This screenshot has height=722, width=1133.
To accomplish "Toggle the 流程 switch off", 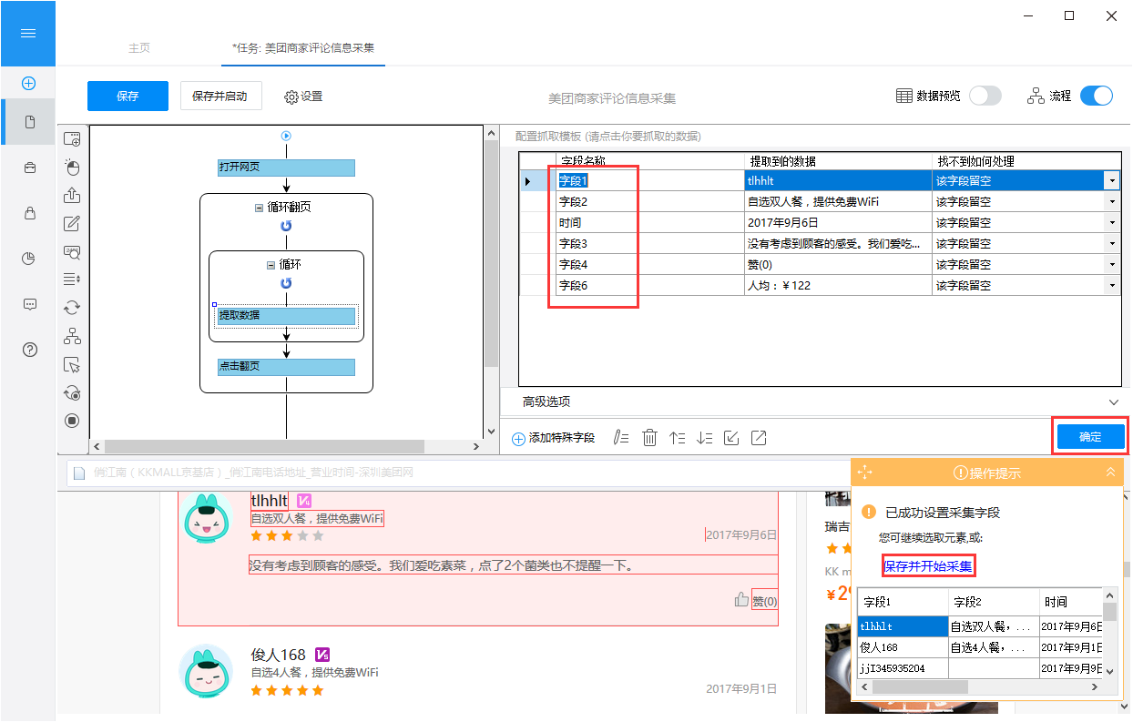I will click(1097, 96).
